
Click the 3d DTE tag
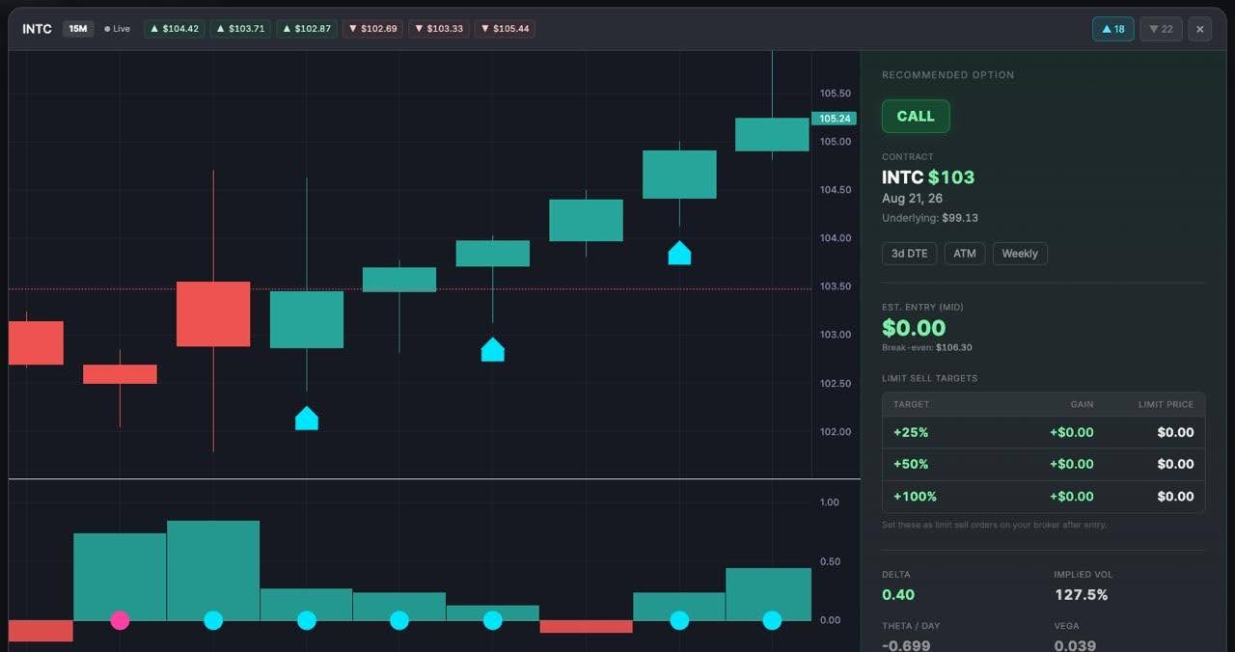click(909, 254)
